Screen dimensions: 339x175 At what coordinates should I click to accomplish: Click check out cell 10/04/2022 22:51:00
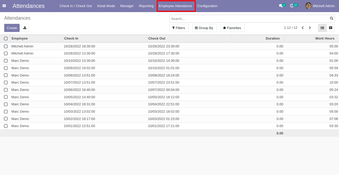point(163,104)
